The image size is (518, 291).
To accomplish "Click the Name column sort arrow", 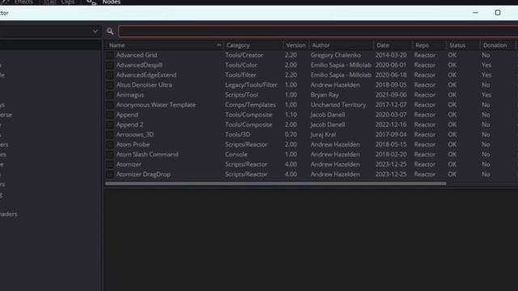I will 219,45.
